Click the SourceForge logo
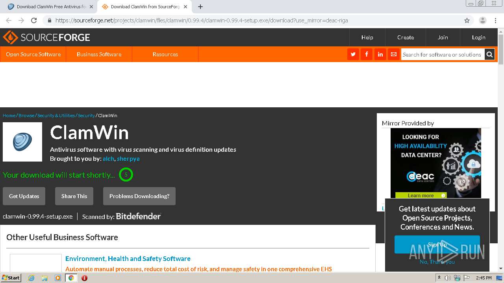 point(46,37)
